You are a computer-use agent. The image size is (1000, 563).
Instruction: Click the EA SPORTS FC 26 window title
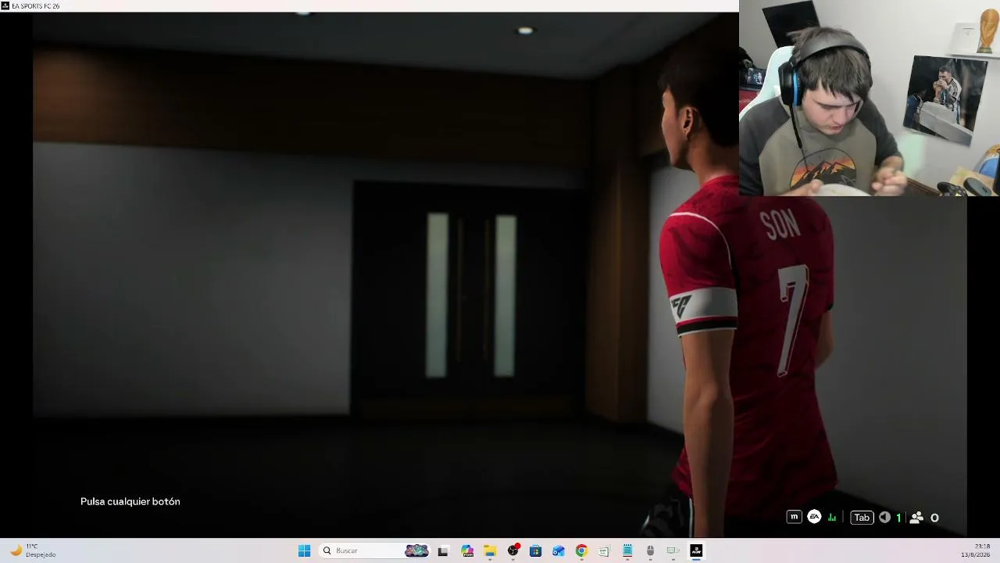tap(35, 6)
